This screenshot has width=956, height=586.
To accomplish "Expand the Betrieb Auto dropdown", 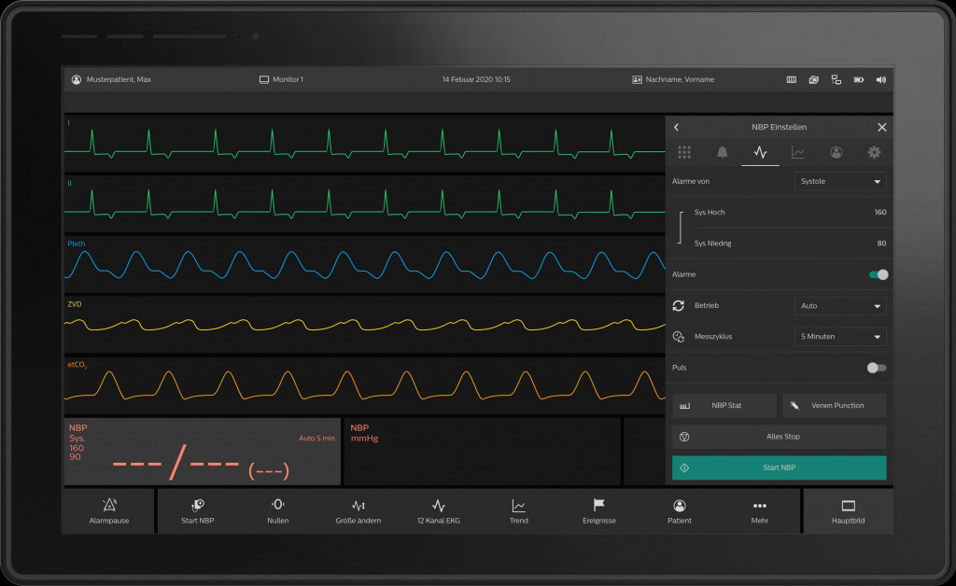I will (x=839, y=305).
